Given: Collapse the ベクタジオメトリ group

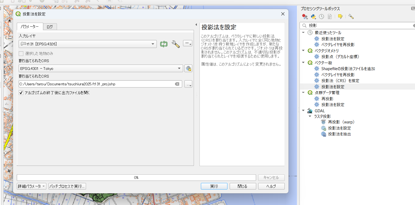Looking at the screenshot, I should (x=303, y=51).
